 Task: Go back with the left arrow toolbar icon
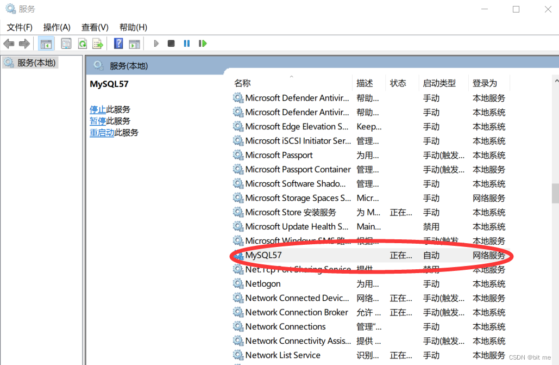9,44
